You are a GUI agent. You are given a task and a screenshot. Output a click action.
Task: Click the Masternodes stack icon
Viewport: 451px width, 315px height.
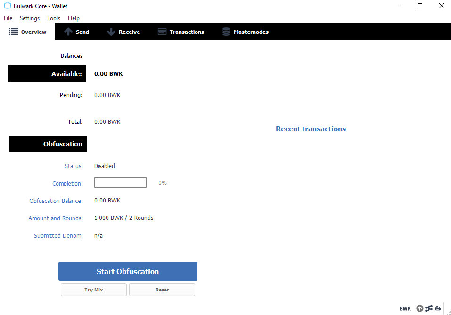click(226, 32)
